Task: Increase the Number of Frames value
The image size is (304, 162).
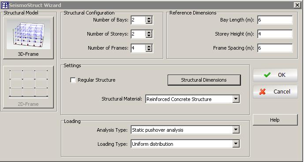Action: [149, 46]
